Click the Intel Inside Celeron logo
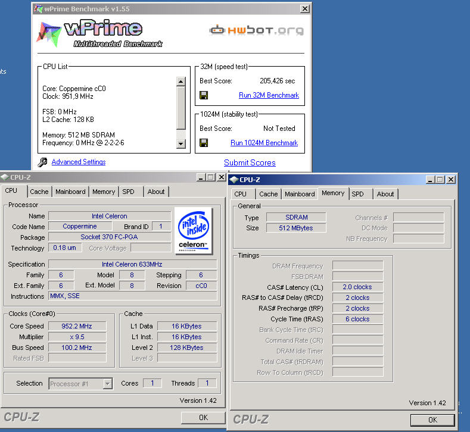 pos(194,231)
